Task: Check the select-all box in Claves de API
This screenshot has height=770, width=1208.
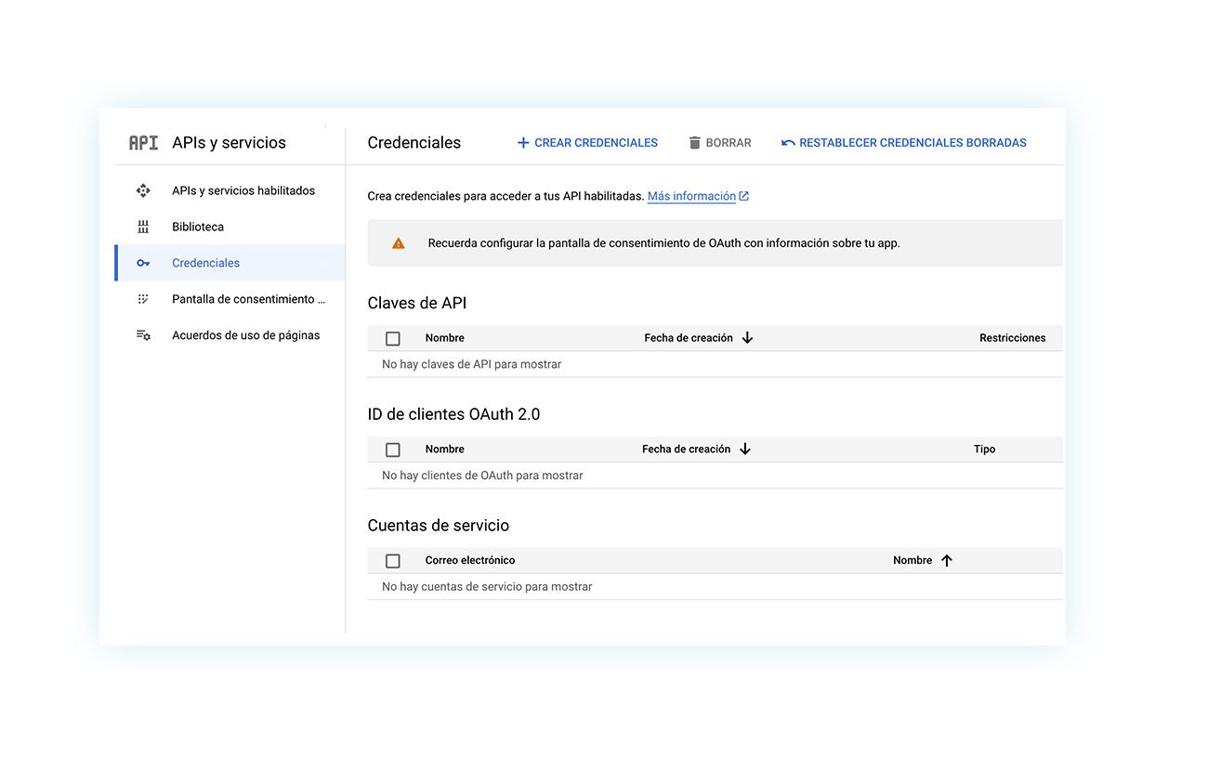Action: click(393, 339)
